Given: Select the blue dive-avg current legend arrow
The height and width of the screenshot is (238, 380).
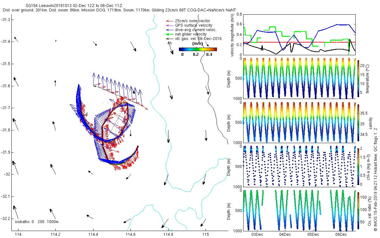Looking at the screenshot, I should [169, 30].
